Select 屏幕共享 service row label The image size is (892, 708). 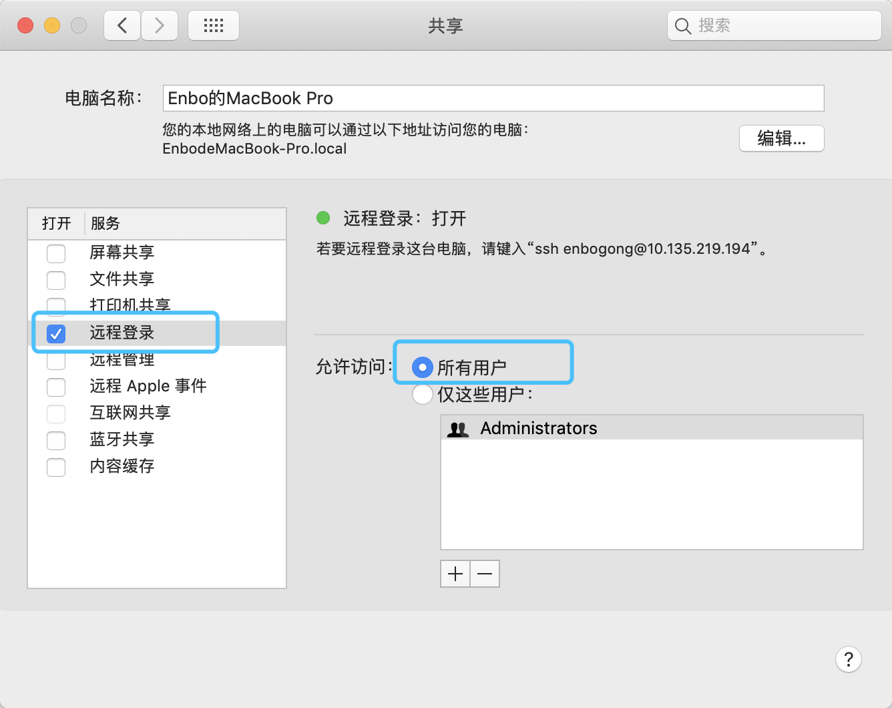[122, 252]
